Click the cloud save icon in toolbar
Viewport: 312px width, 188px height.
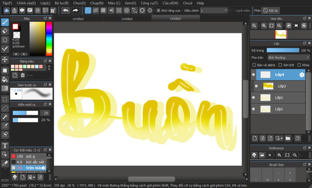click(7, 11)
